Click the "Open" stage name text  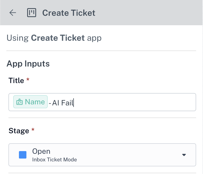pyautogui.click(x=41, y=151)
